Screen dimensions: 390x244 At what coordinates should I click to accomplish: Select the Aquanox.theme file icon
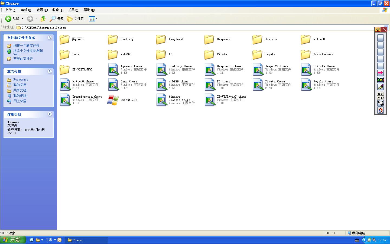(x=113, y=70)
